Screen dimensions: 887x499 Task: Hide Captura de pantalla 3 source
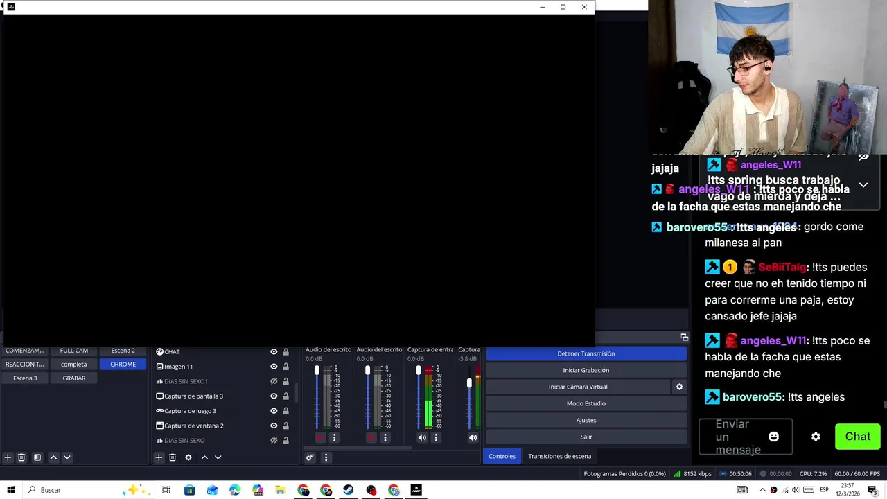(x=274, y=396)
